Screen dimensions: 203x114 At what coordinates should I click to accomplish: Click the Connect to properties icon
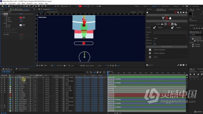(150, 50)
